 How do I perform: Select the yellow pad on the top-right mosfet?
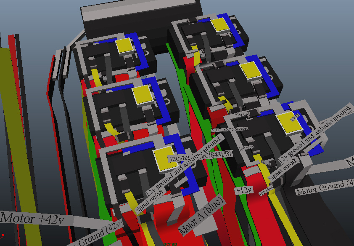tap(220, 25)
